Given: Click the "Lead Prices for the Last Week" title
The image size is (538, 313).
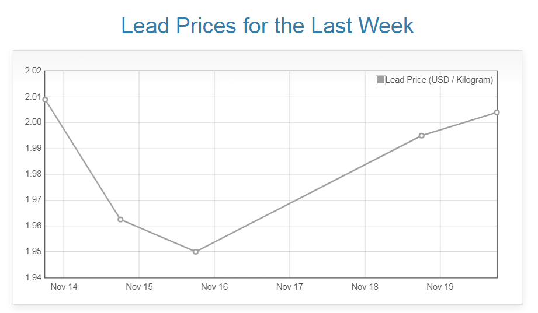Looking at the screenshot, I should point(268,26).
